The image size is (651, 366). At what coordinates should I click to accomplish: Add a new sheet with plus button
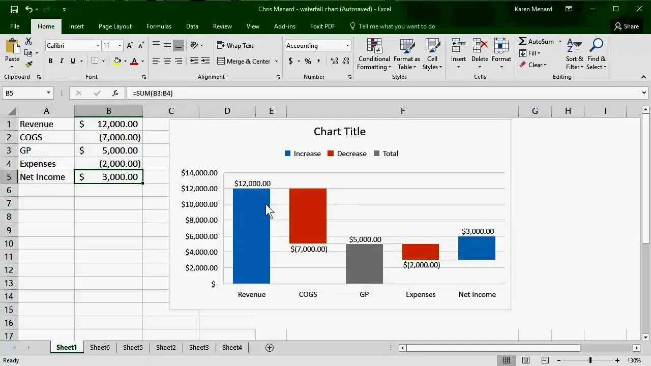(x=270, y=348)
